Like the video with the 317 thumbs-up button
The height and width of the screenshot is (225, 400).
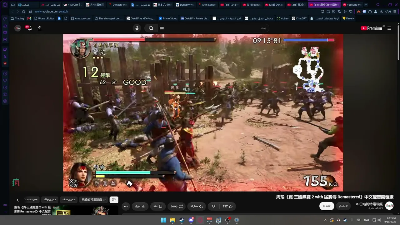point(227,206)
